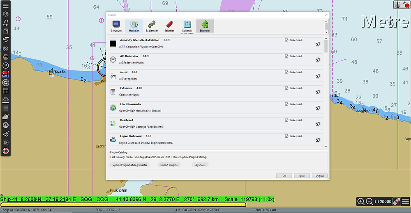Click the Import plugin... button
This screenshot has height=213, width=411.
coord(169,165)
